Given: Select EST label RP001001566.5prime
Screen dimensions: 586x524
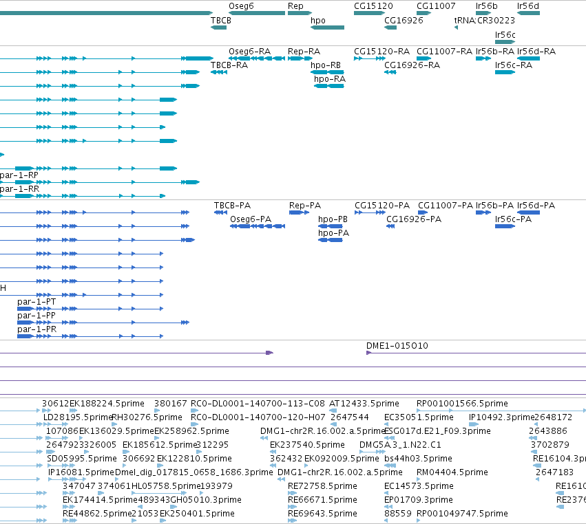Looking at the screenshot, I should (462, 404).
